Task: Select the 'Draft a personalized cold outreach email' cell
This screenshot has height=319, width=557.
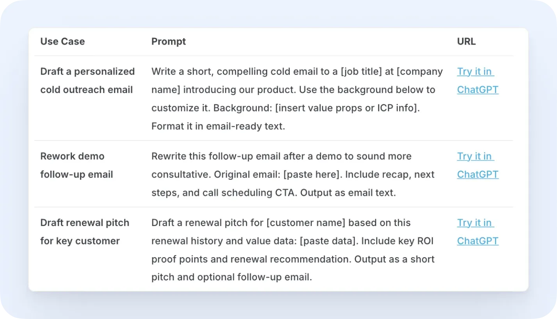Action: 87,81
